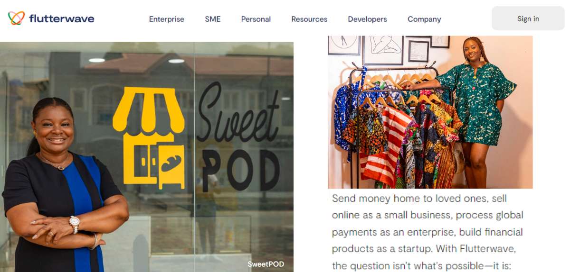Expand the Developers navigation menu
Screen dimensions: 570x272
tap(367, 19)
